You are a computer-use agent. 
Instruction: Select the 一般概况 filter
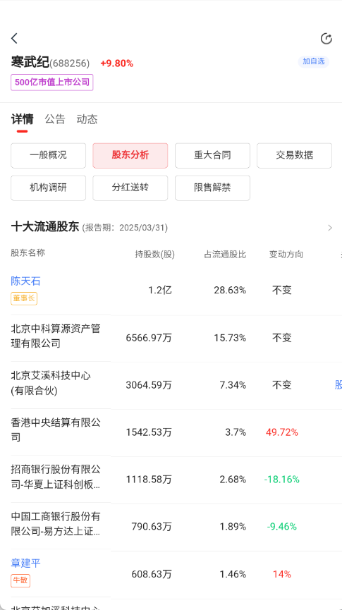pos(48,155)
